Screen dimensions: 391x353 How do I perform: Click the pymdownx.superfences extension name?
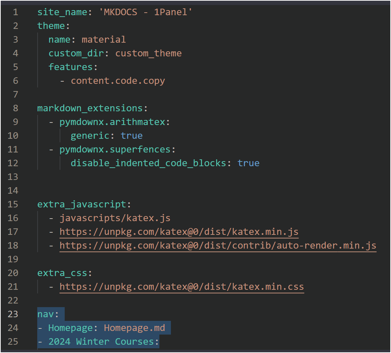(x=115, y=149)
